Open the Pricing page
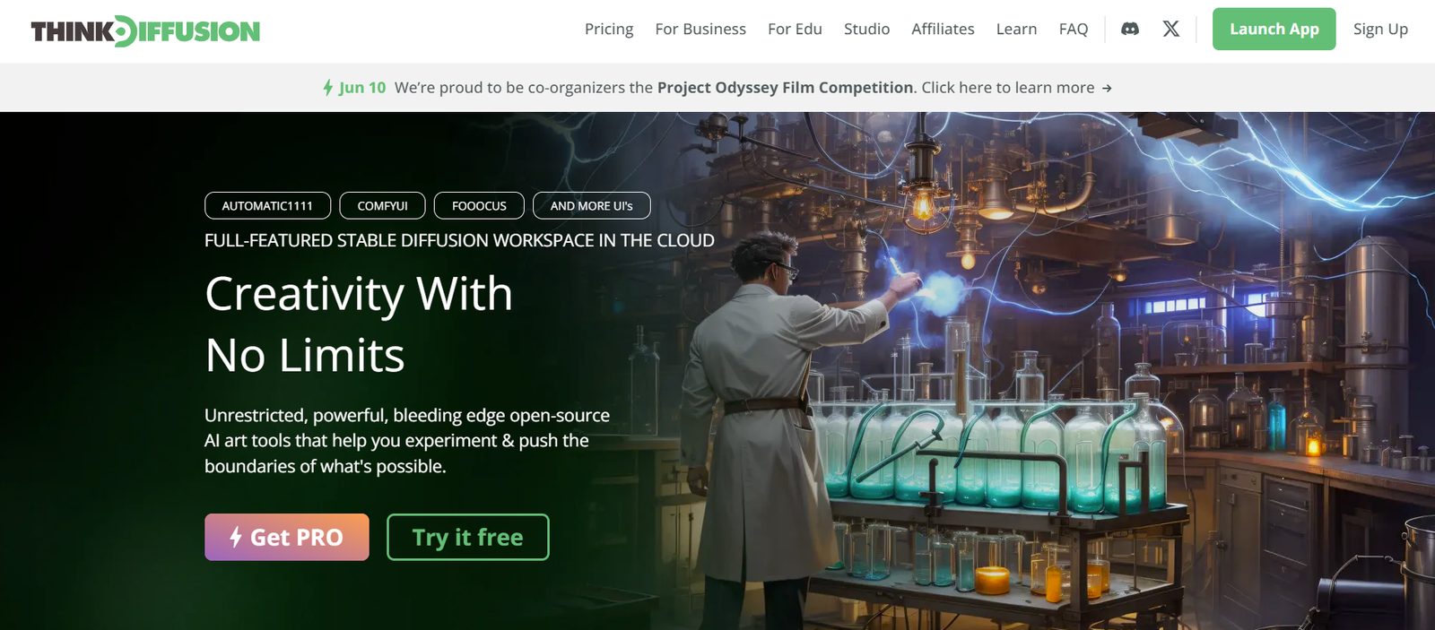 coord(608,29)
